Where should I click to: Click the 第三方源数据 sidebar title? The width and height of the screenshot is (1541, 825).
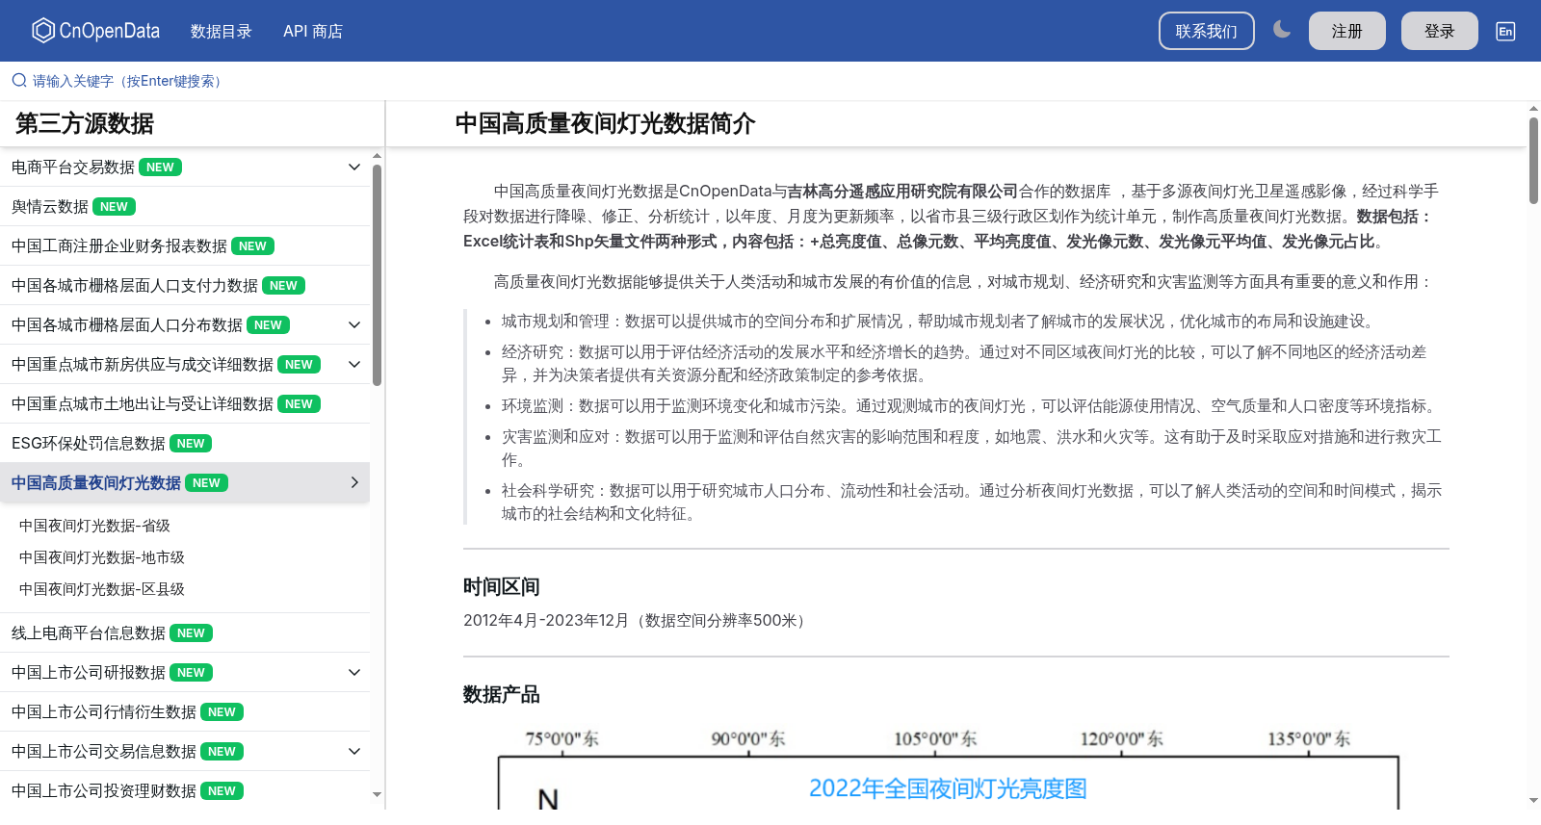click(x=85, y=124)
